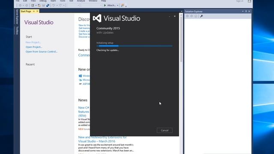Expand the Attach button dropdown arrow

117,6
